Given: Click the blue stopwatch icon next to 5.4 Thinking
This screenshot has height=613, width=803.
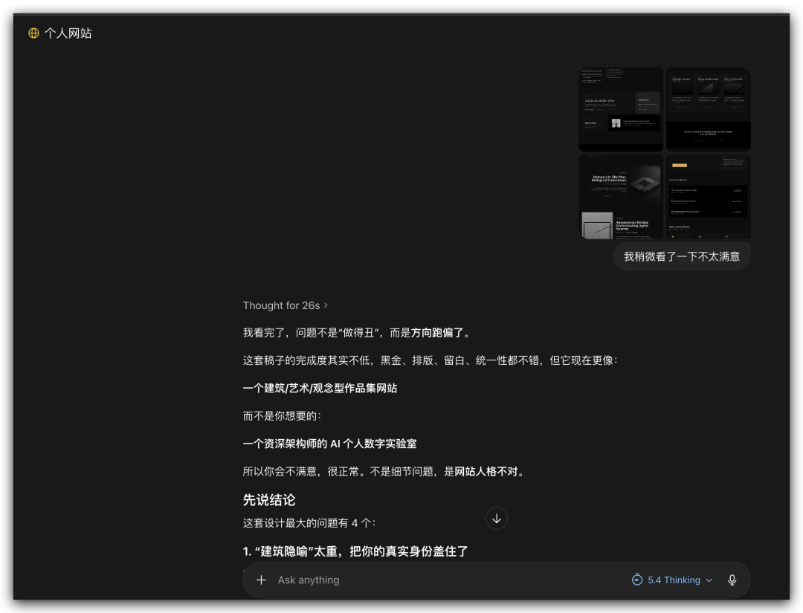Looking at the screenshot, I should [637, 580].
